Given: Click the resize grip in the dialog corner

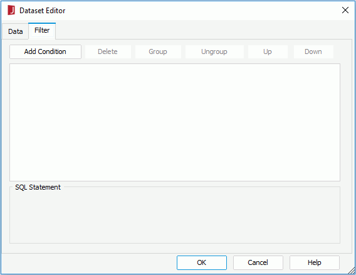Looking at the screenshot, I should (352, 270).
